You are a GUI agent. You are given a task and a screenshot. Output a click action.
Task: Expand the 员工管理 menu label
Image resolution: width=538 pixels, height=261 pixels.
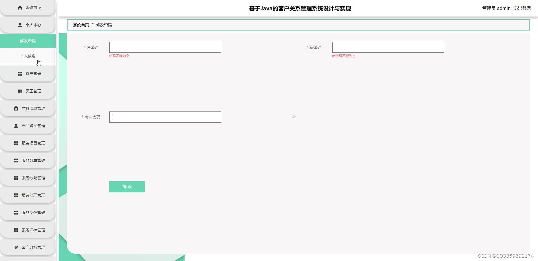(33, 91)
